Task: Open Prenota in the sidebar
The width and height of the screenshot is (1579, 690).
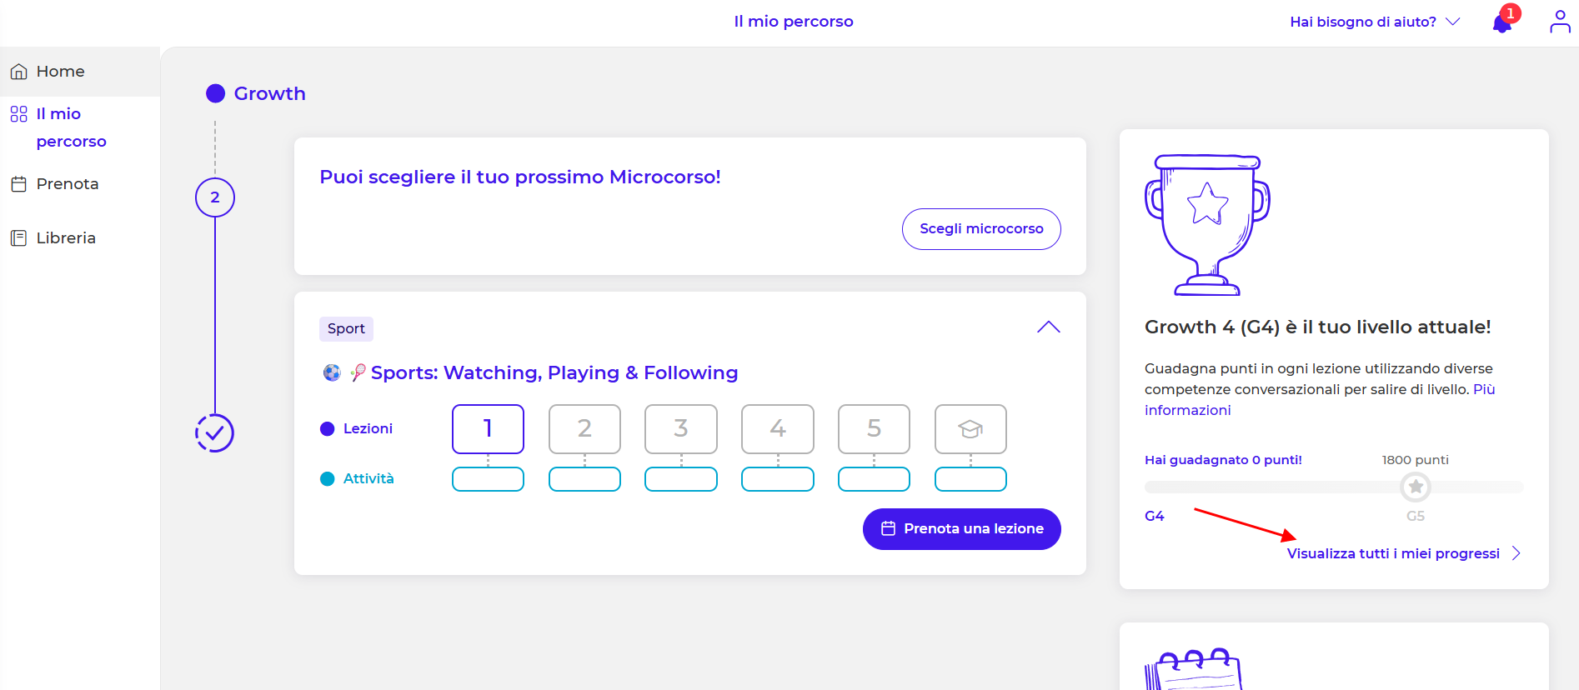Action: (67, 184)
